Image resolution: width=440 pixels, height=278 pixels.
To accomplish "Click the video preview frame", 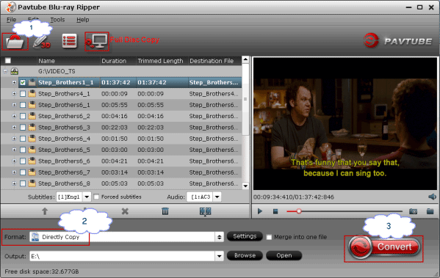I will point(345,123).
